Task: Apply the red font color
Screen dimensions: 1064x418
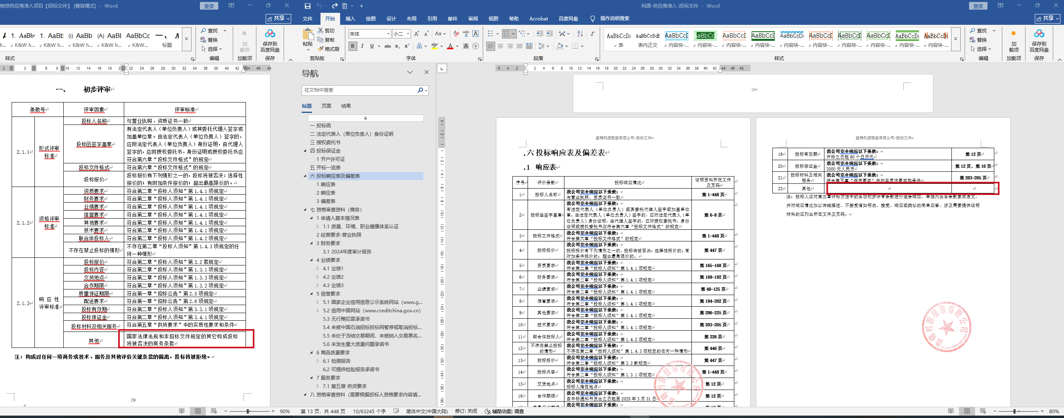Action: pyautogui.click(x=450, y=46)
